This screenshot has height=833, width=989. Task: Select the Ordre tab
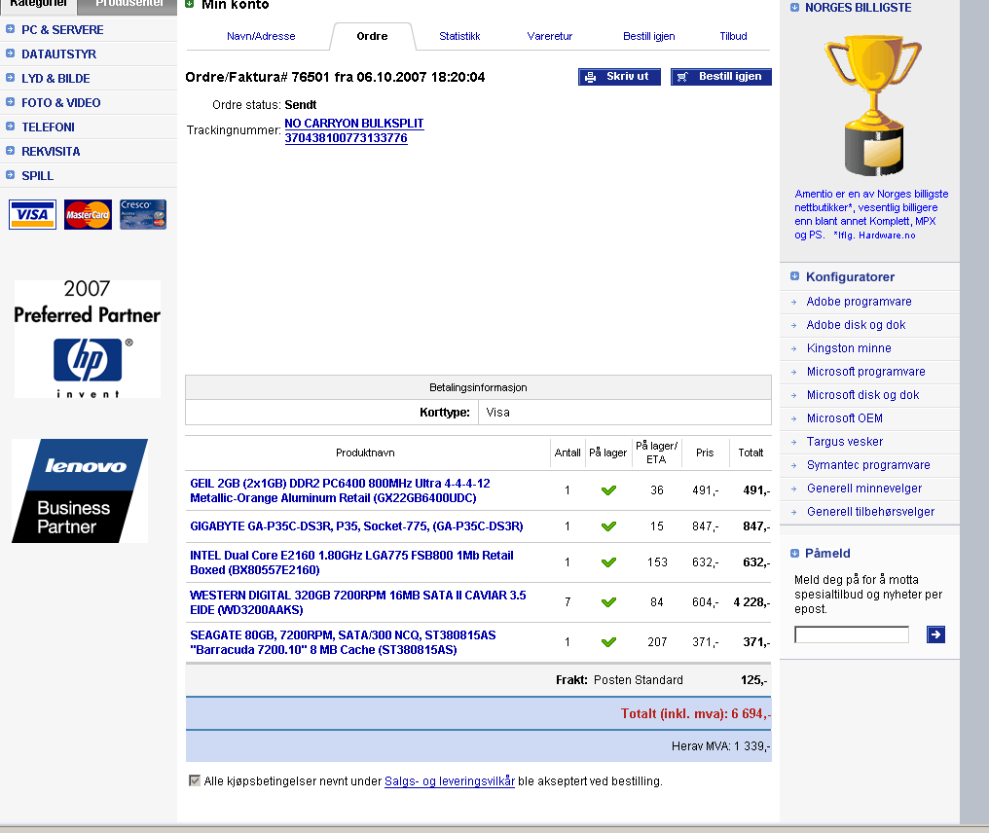[372, 36]
